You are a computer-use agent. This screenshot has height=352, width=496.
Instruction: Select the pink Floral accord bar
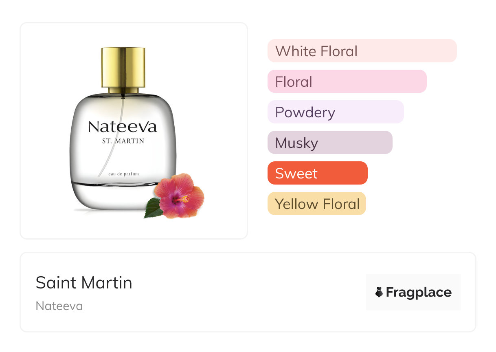347,81
